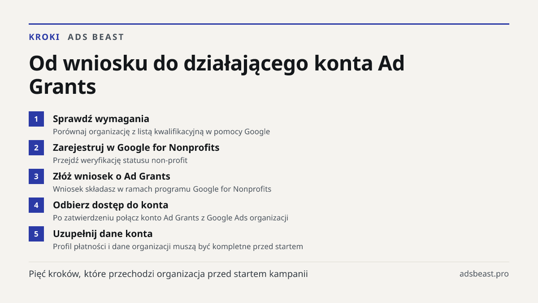Image resolution: width=538 pixels, height=303 pixels.
Task: Select the 'Złóż wniosek o Ad Grants' title
Action: [x=112, y=176]
